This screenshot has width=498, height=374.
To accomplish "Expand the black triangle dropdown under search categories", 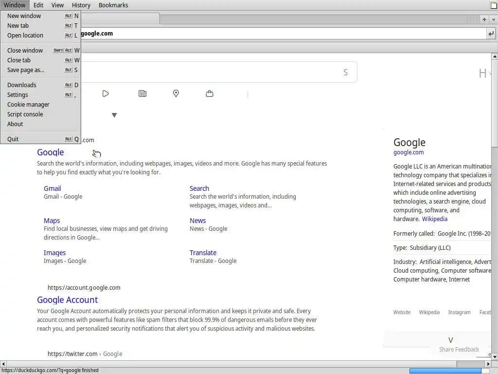I will 114,115.
